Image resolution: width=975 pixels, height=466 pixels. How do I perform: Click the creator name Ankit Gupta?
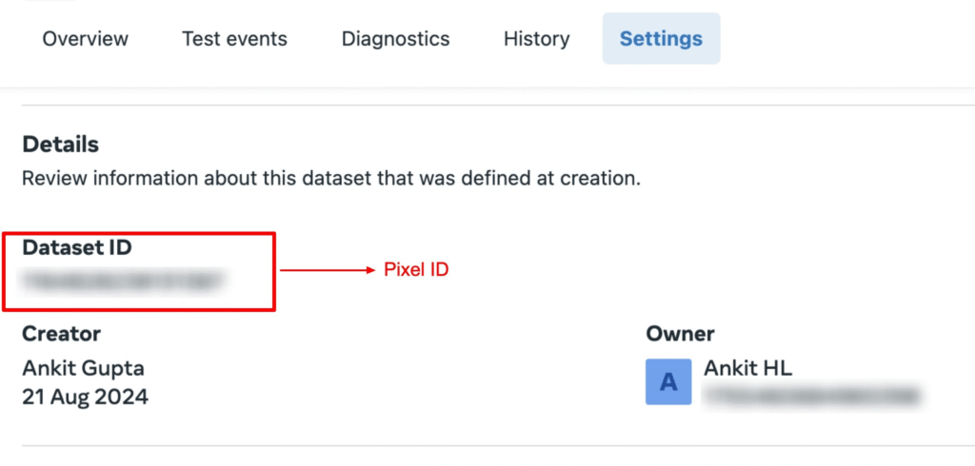83,367
